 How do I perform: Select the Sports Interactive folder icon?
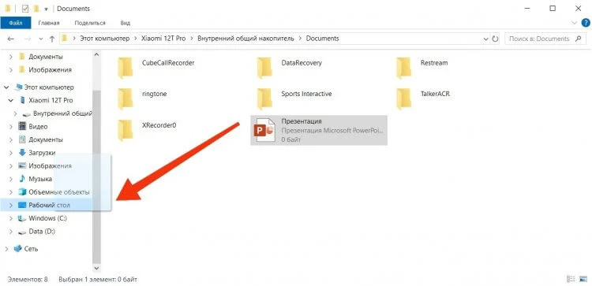pos(264,98)
